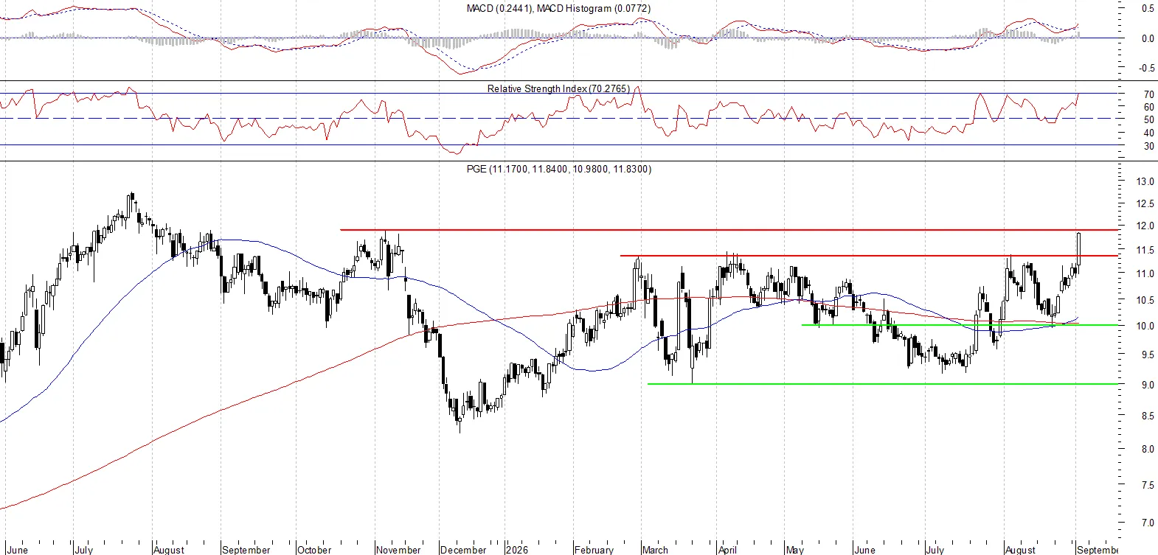Click the MACD -0.5 axis label
Viewport: 1158px width, 555px height.
pos(1146,68)
